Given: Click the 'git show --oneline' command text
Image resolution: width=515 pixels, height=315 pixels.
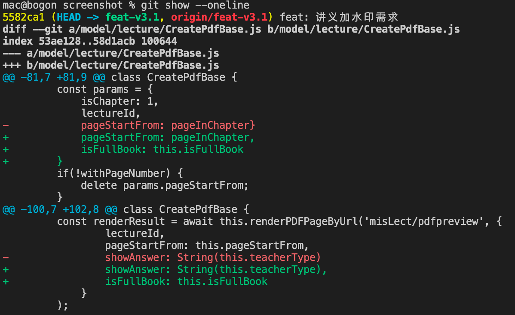Looking at the screenshot, I should pyautogui.click(x=195, y=5).
